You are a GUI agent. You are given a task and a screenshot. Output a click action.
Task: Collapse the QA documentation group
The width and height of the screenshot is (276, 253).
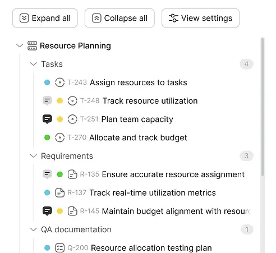[34, 229]
